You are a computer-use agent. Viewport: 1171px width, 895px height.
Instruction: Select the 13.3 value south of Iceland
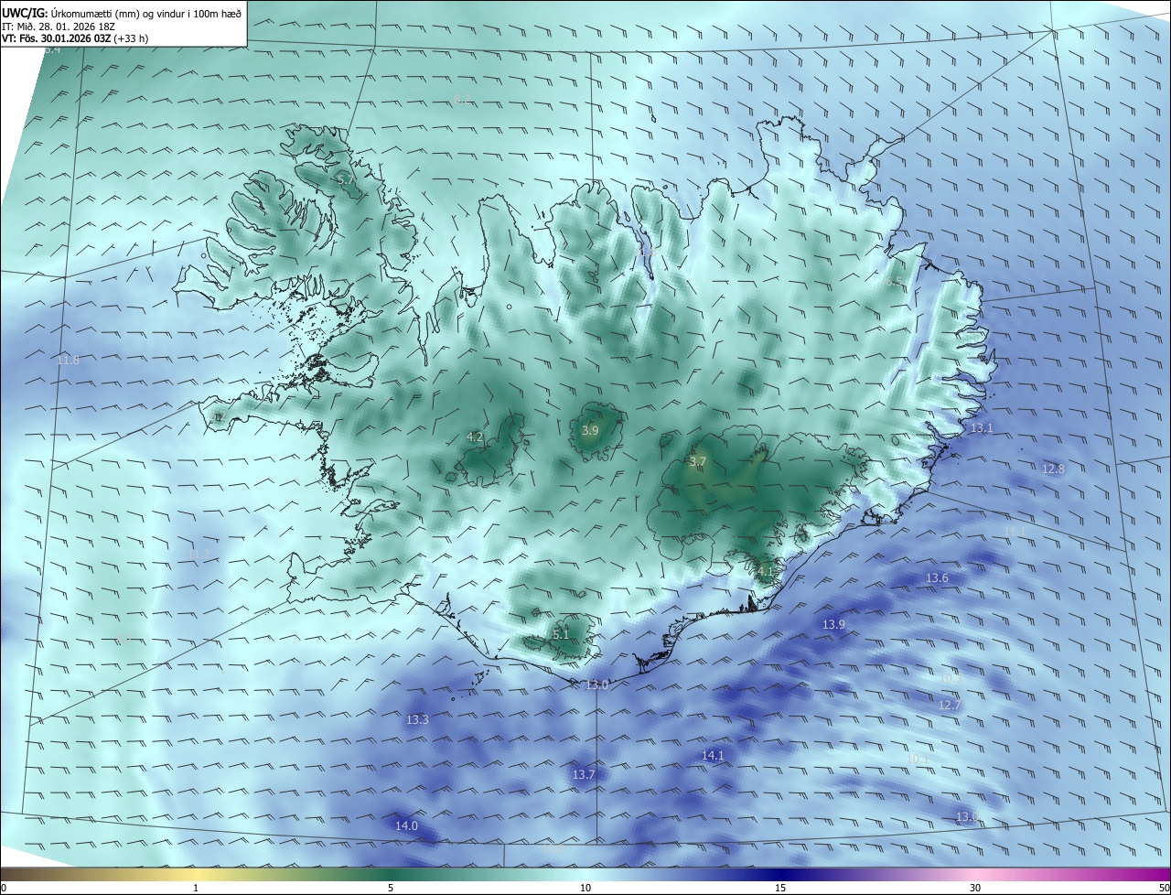pos(417,720)
